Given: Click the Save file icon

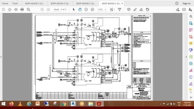Looking at the screenshot, I should [x=3, y=9].
